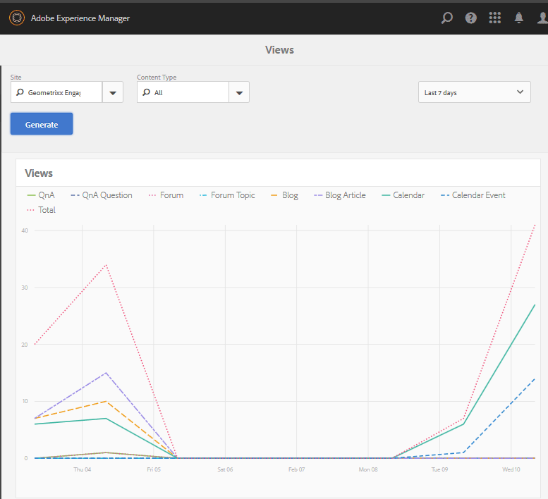Toggle the Blog Article legend series

340,195
